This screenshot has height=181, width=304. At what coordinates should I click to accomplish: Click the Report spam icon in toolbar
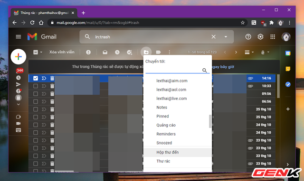[88, 52]
